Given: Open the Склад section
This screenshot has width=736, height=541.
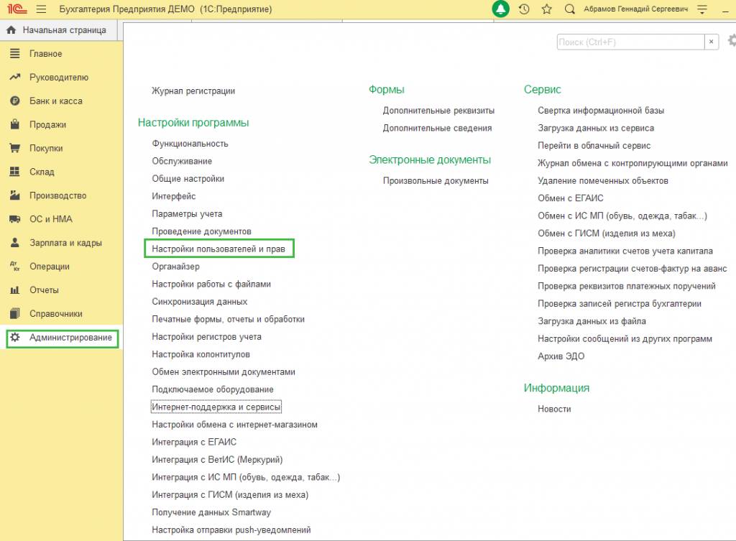Looking at the screenshot, I should click(x=42, y=172).
